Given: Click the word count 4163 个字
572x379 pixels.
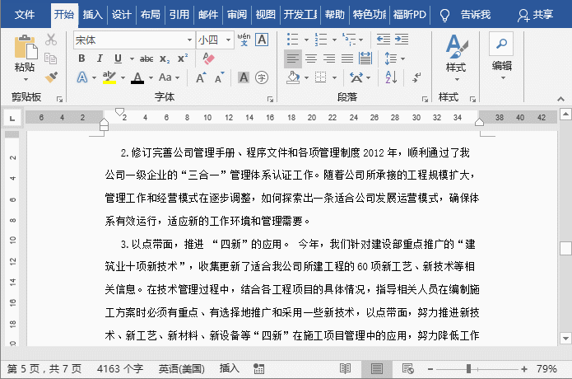Looking at the screenshot, I should click(x=120, y=369).
